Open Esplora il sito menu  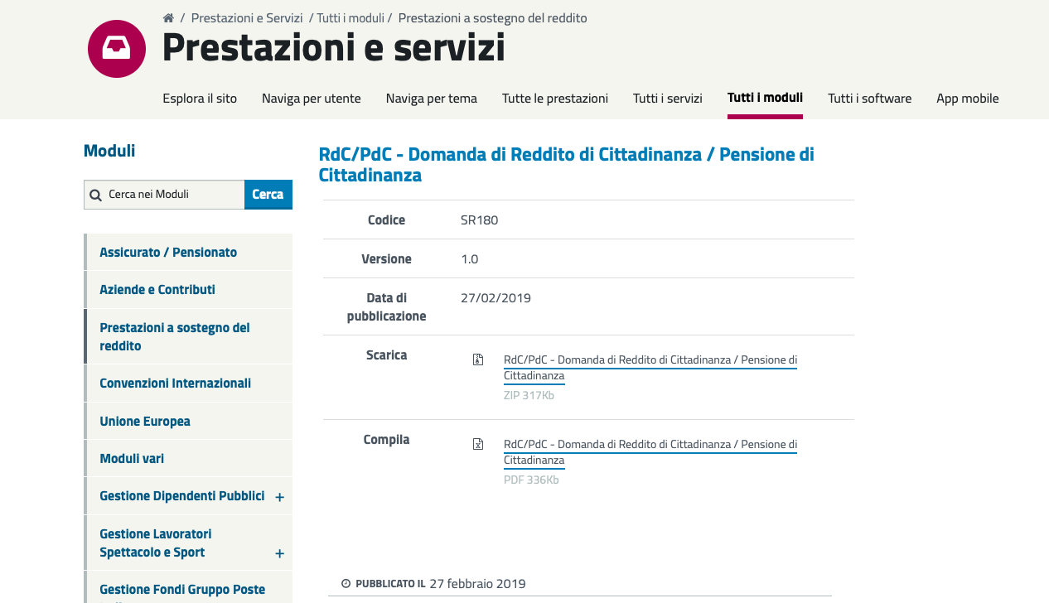coord(200,98)
